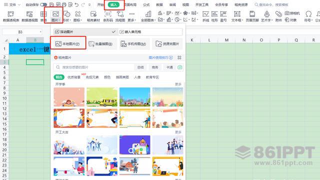Switch to the 开发工具 Developer tab
The image size is (320, 180).
click(202, 4)
